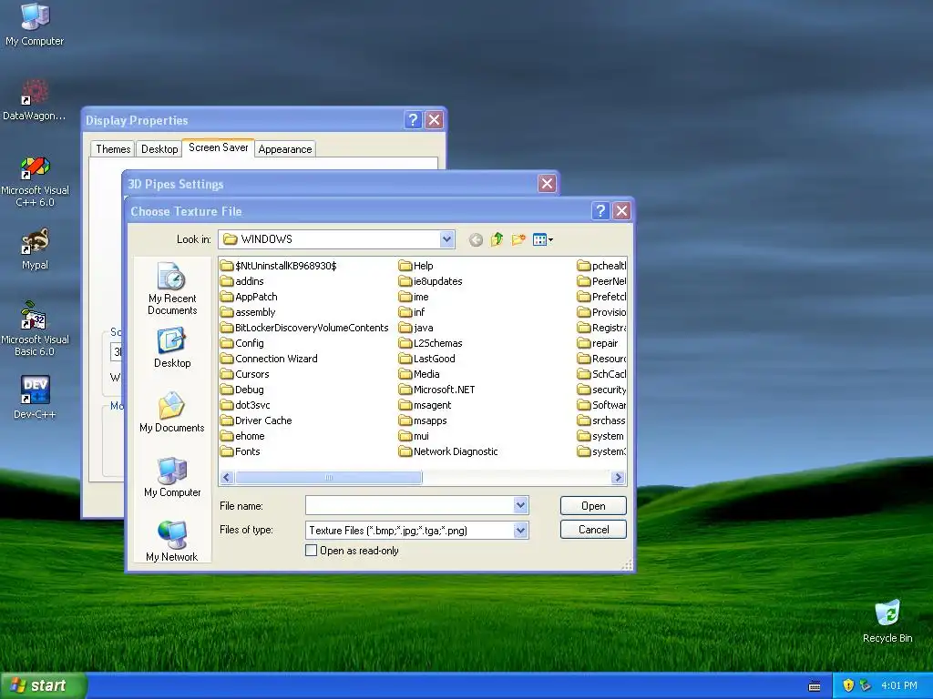
Task: Toggle Open as read-only checkbox
Action: (x=311, y=551)
